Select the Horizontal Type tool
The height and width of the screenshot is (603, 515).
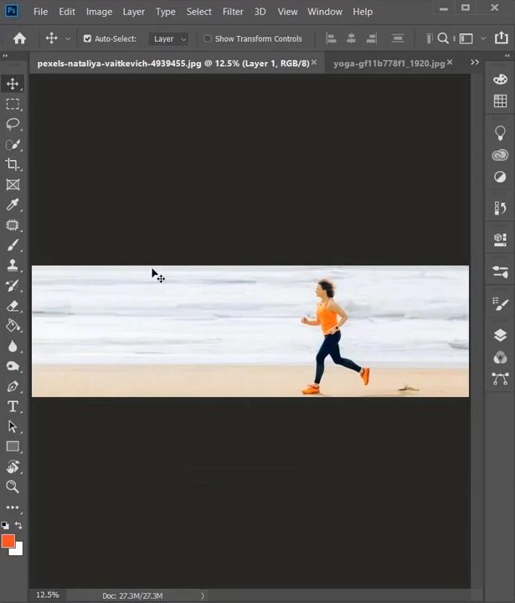[13, 406]
